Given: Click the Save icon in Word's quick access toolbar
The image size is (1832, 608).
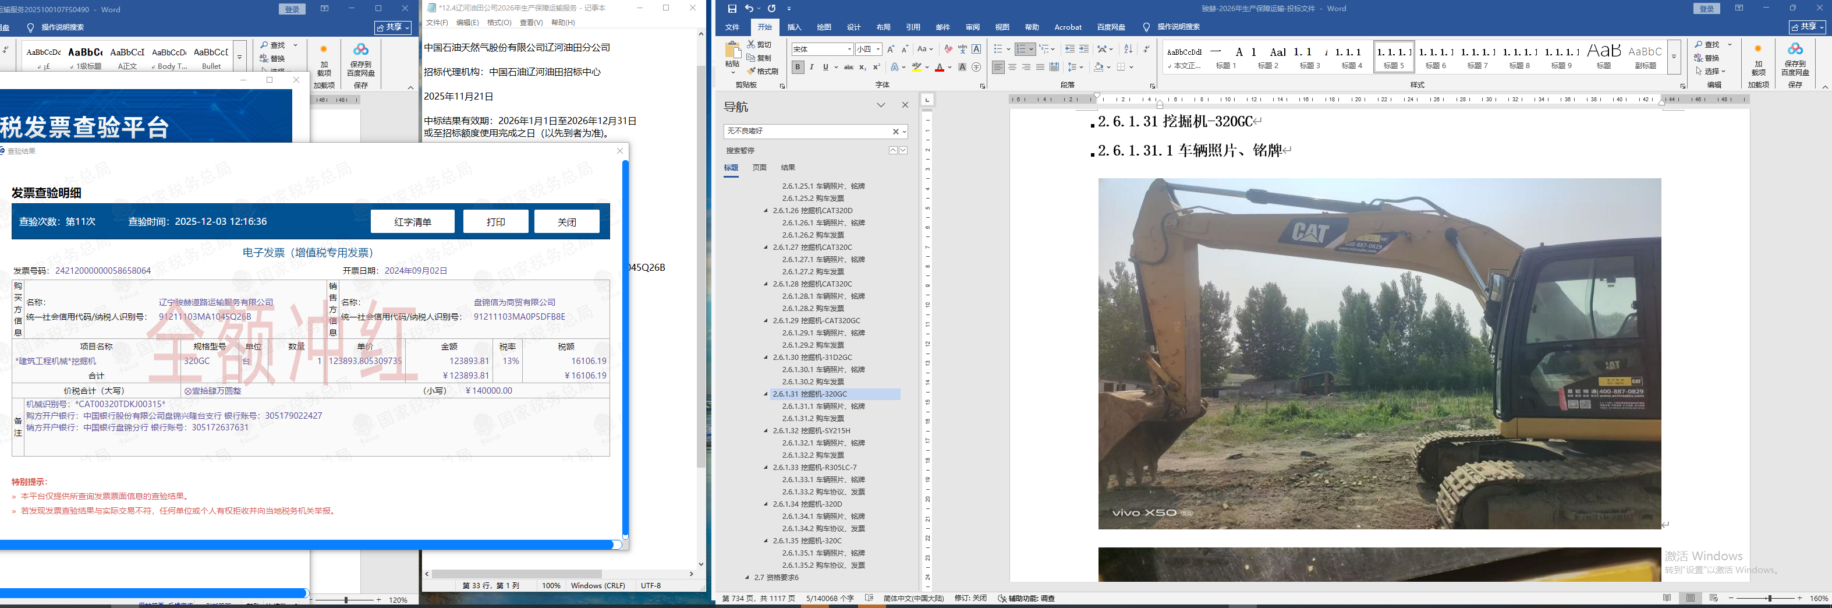Looking at the screenshot, I should tap(732, 9).
